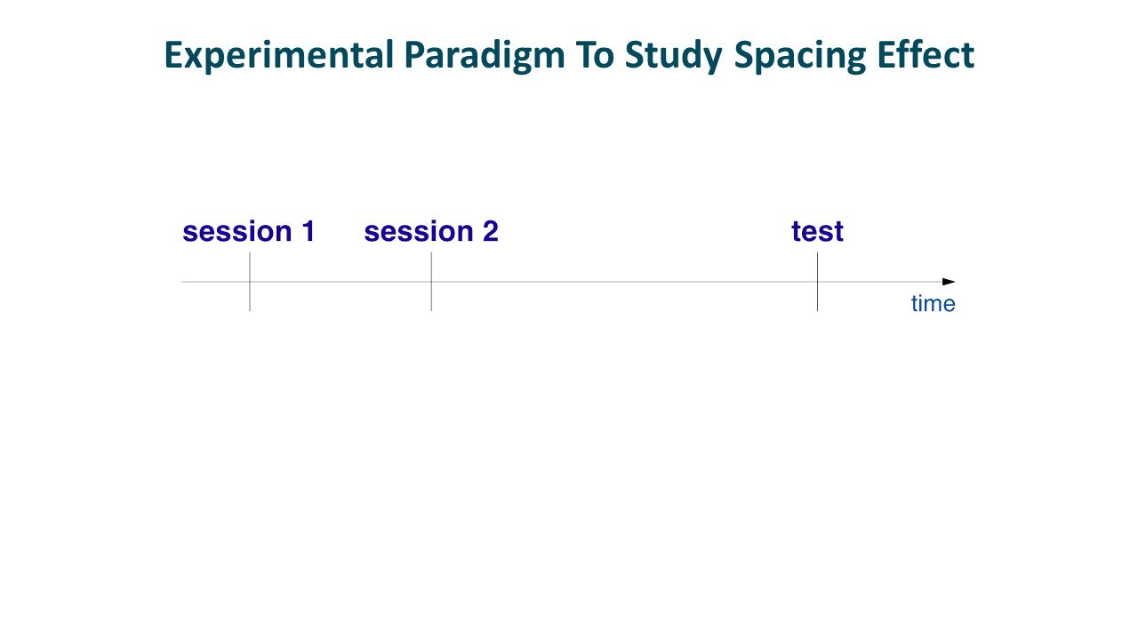Click timeline start before session 1 mark

(215, 282)
